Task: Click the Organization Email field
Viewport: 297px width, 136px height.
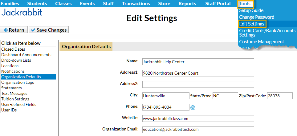Action: tap(198, 130)
